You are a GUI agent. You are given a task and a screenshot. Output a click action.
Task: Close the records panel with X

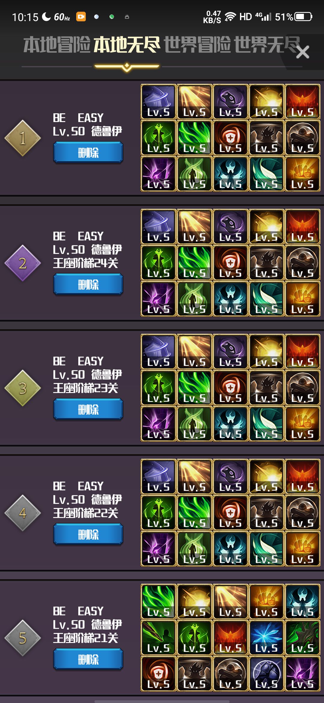(302, 52)
